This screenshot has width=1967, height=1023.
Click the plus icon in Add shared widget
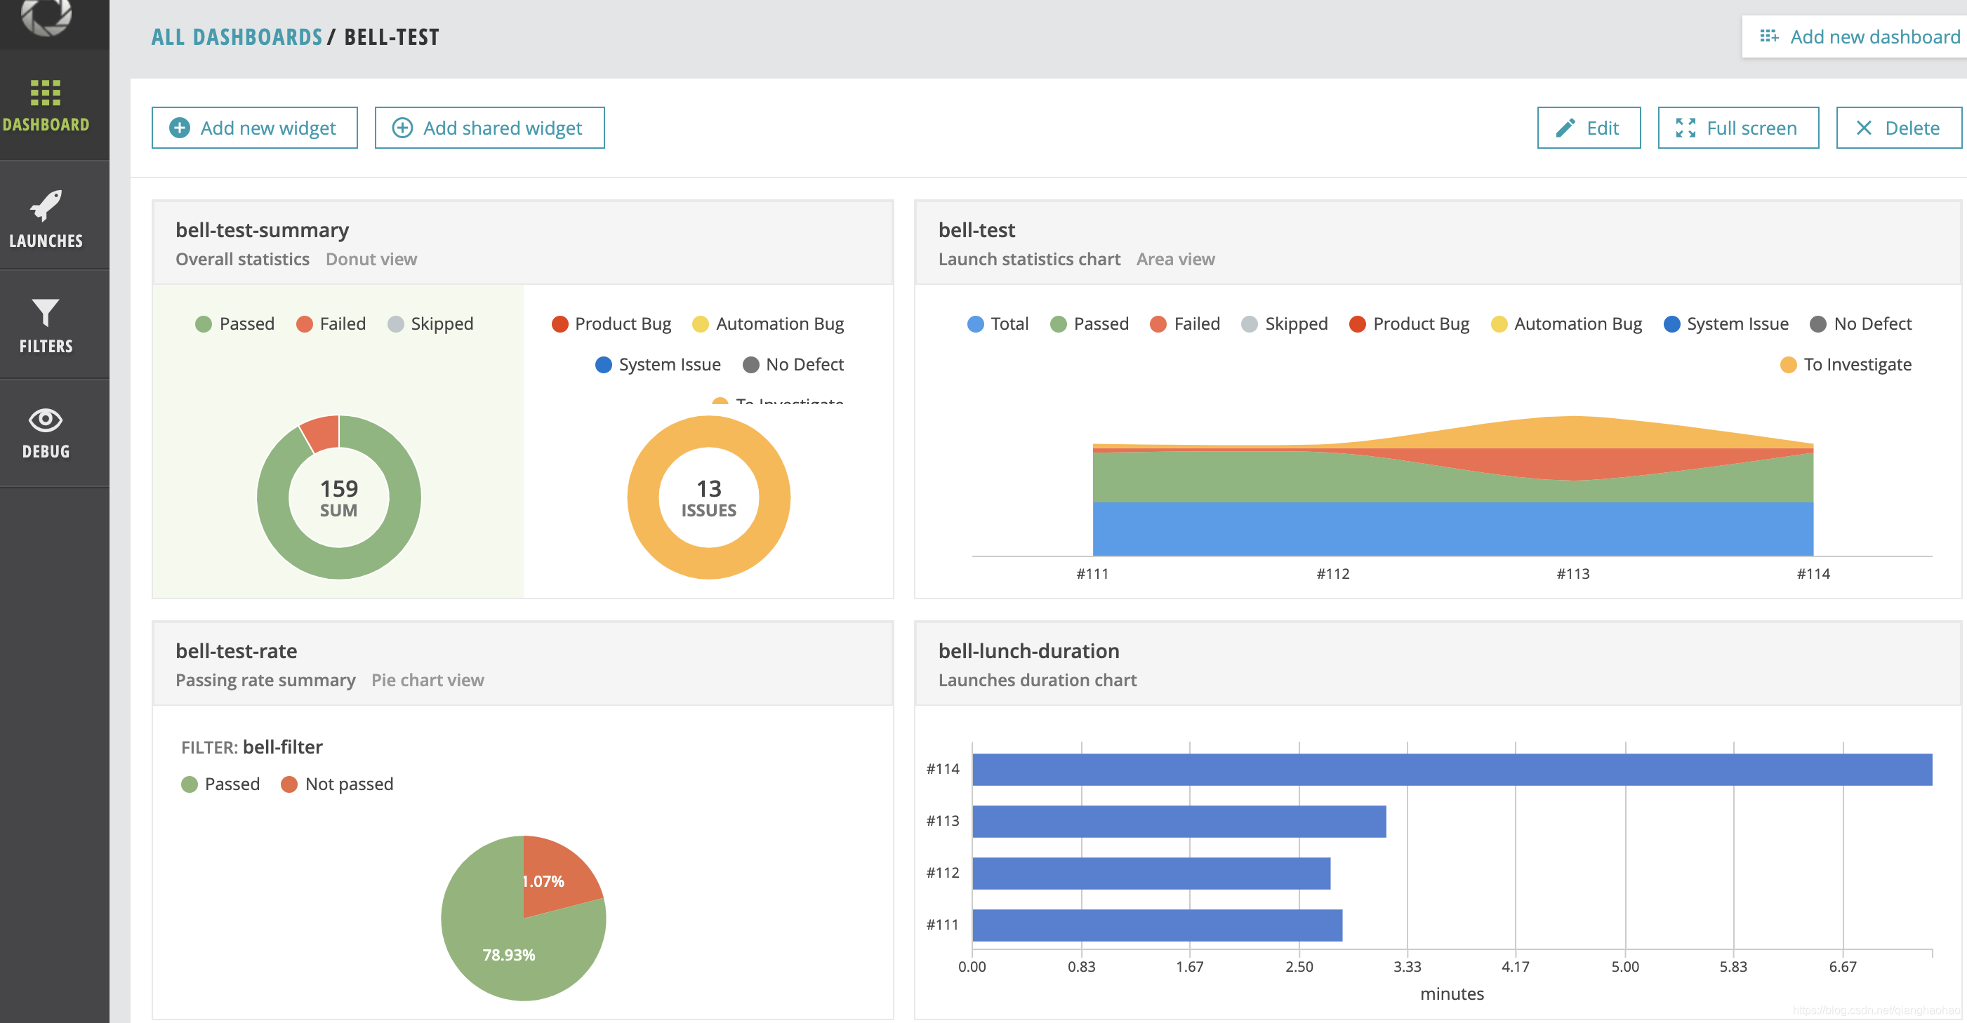(x=402, y=128)
